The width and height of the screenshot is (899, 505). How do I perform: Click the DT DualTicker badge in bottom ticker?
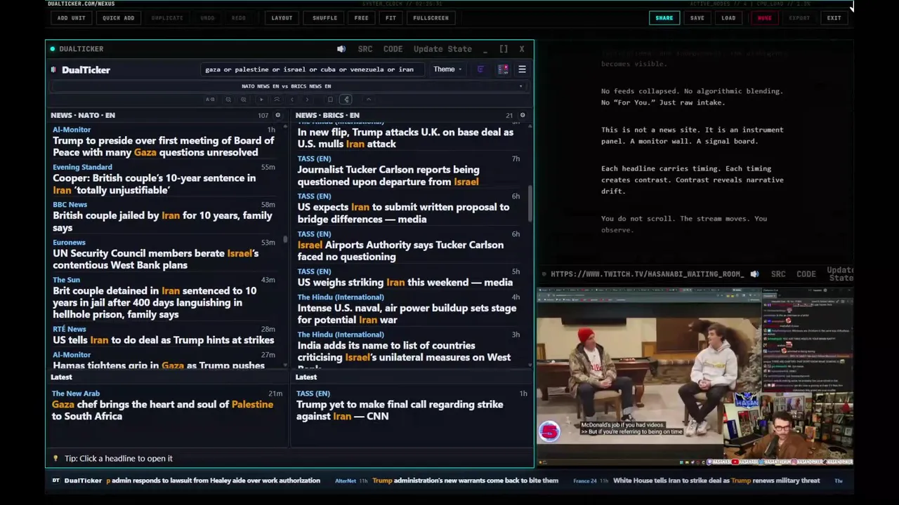click(x=77, y=480)
